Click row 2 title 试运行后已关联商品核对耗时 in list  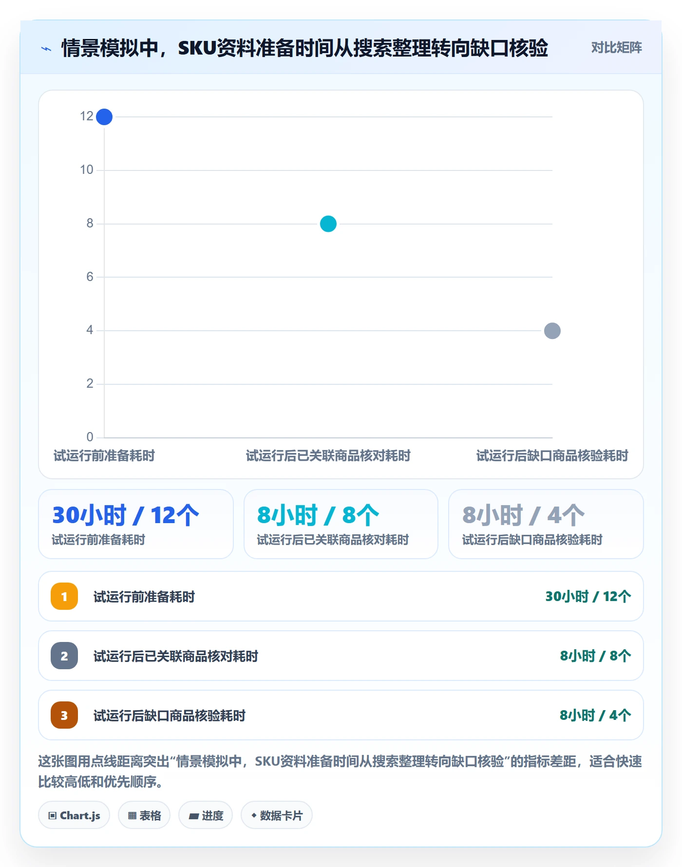(176, 656)
